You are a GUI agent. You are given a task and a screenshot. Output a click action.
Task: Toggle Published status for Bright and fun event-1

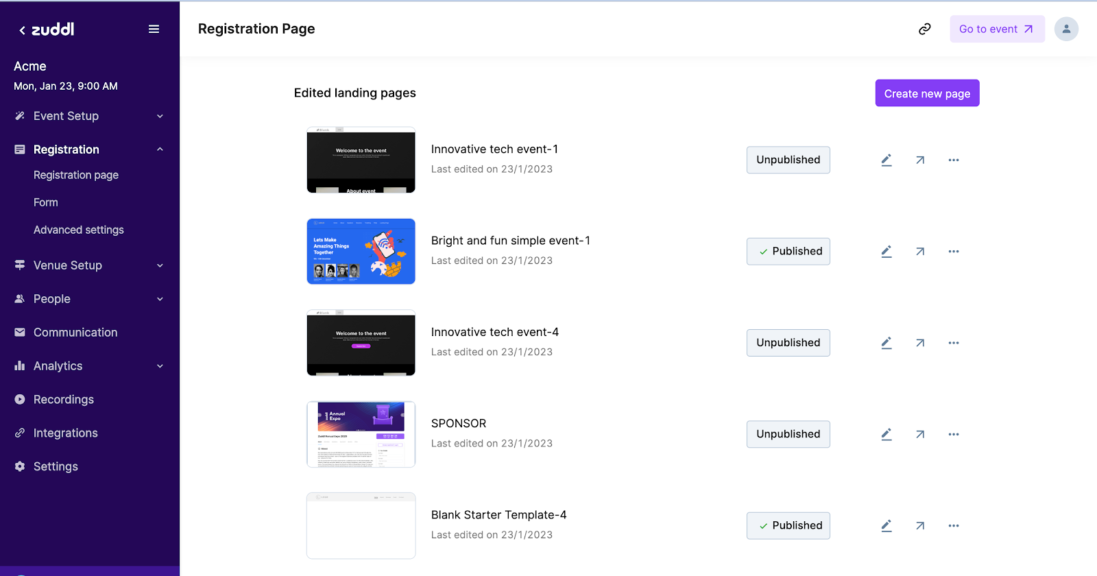(x=788, y=252)
